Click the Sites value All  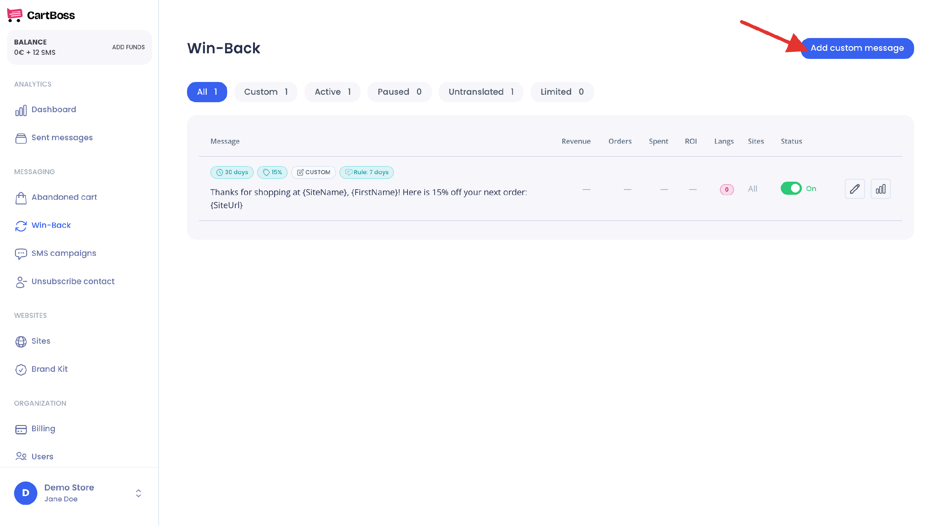pyautogui.click(x=752, y=189)
